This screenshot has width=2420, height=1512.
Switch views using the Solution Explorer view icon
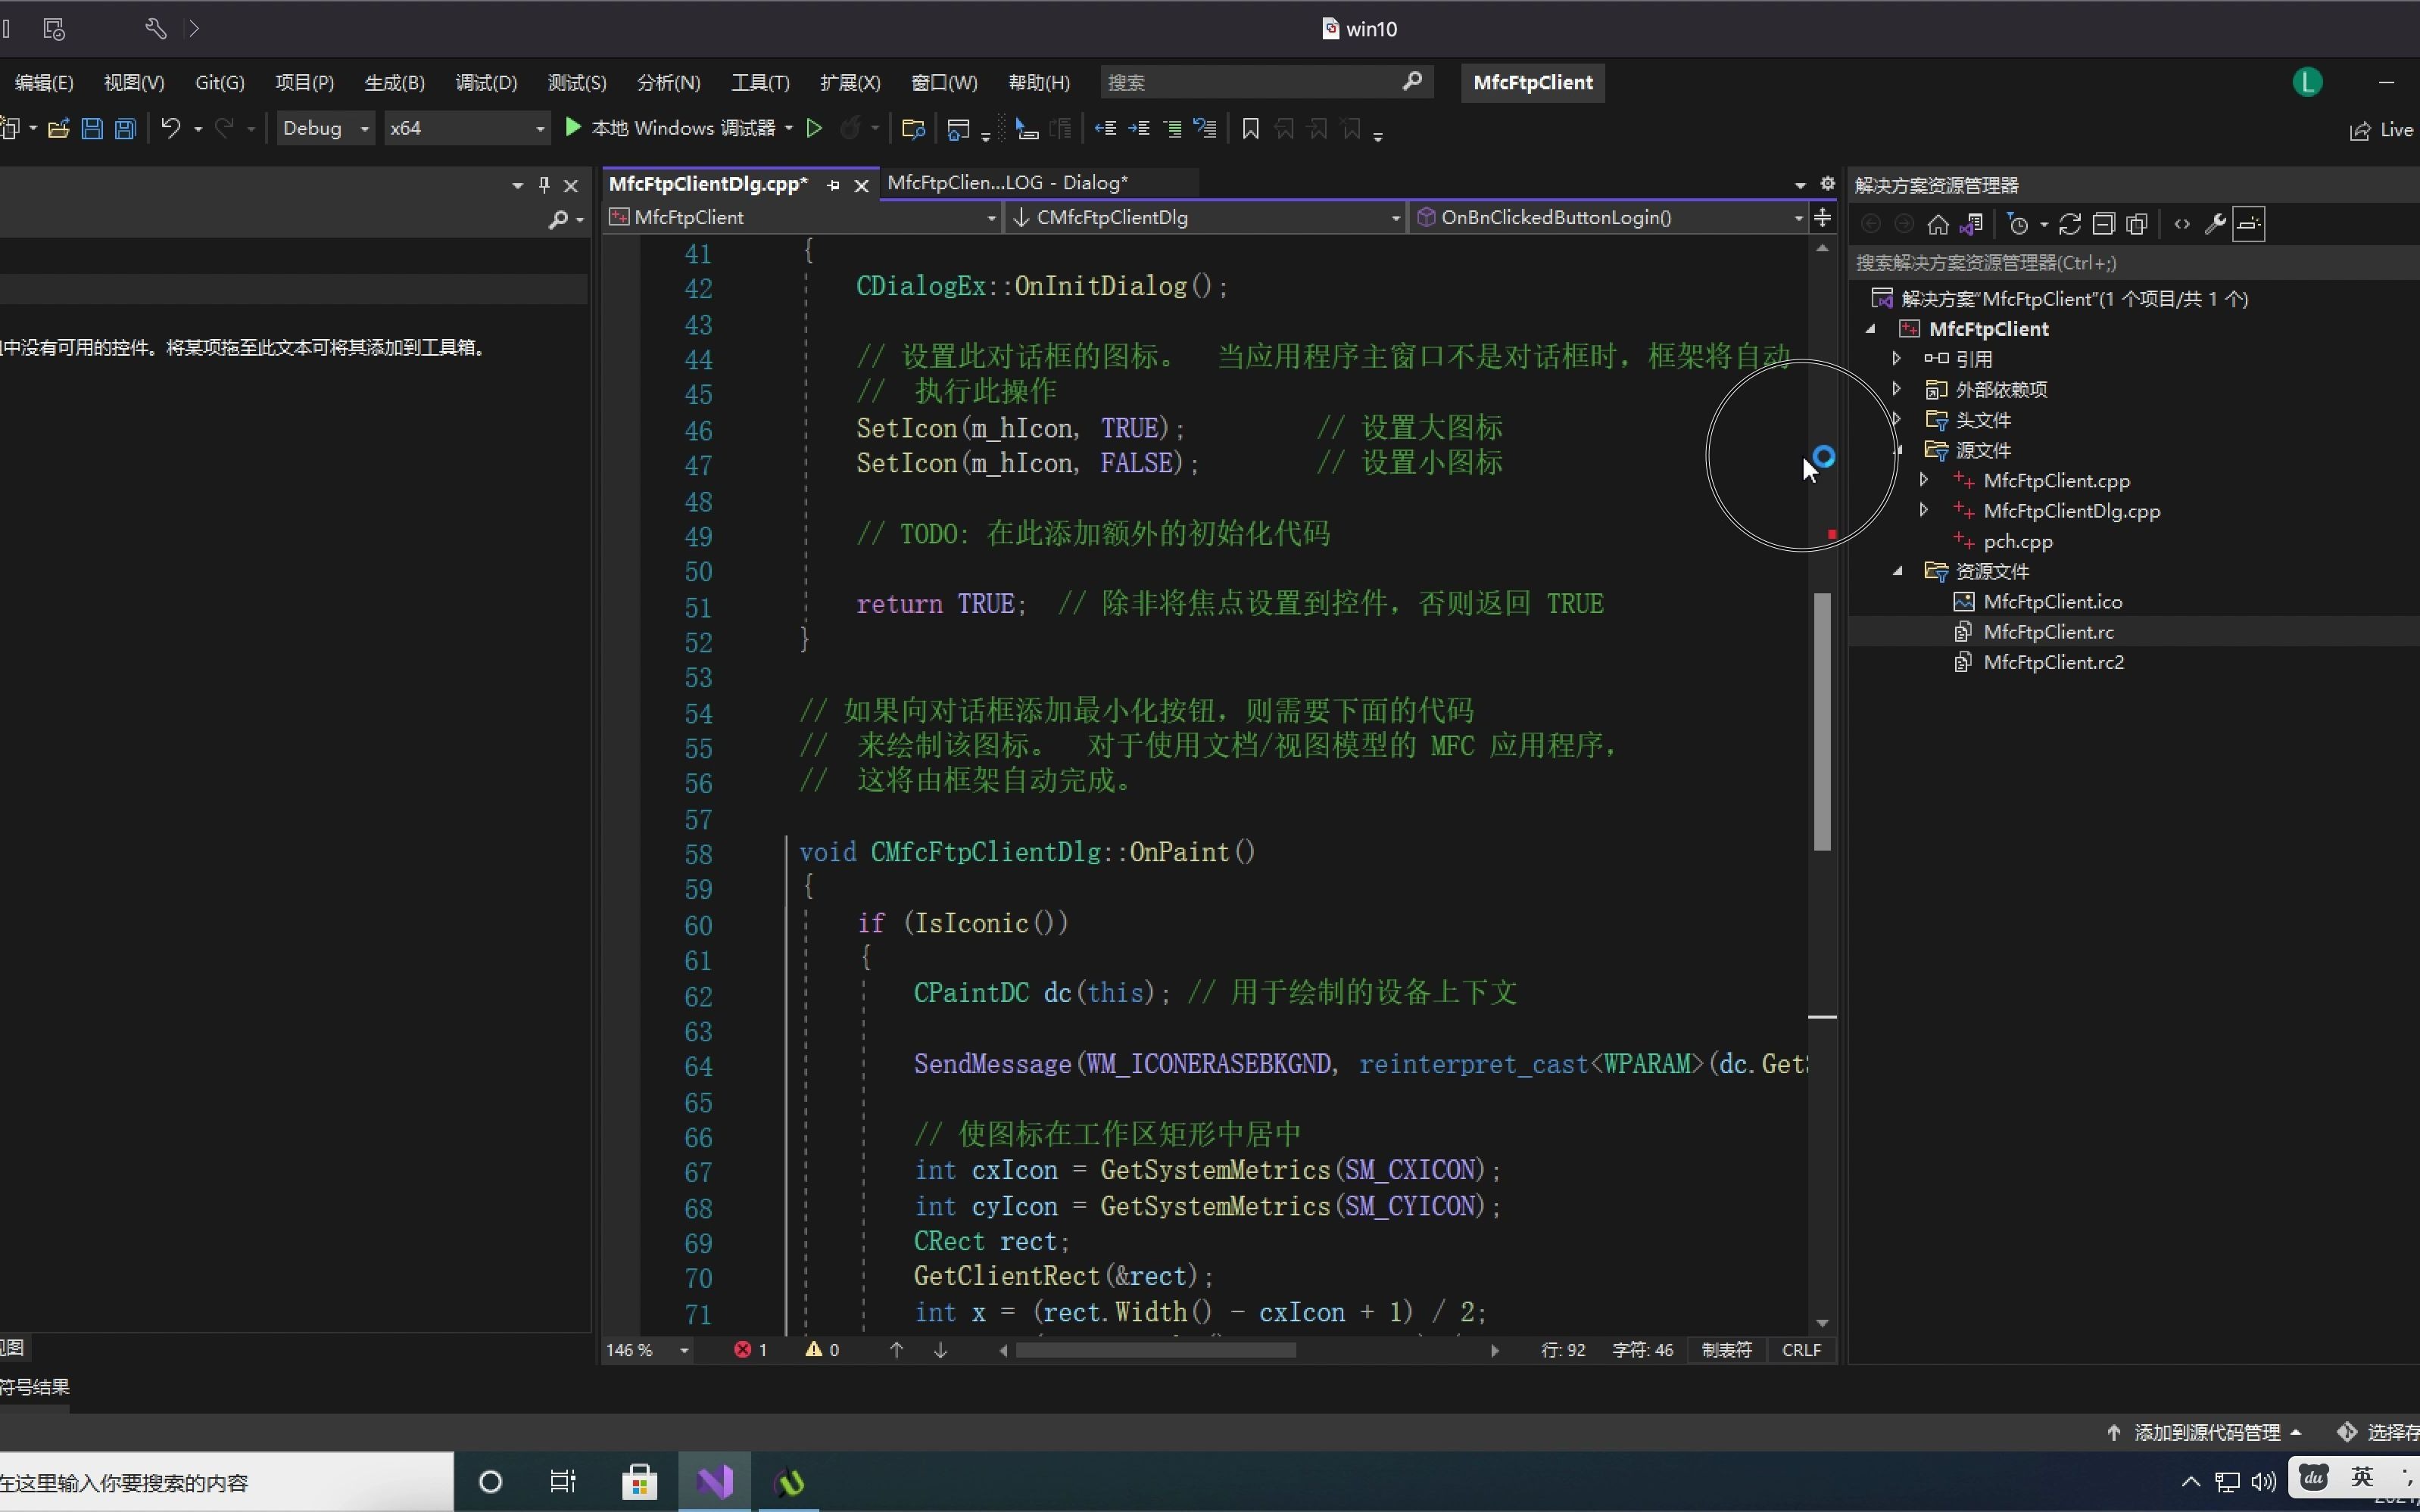pyautogui.click(x=1972, y=224)
